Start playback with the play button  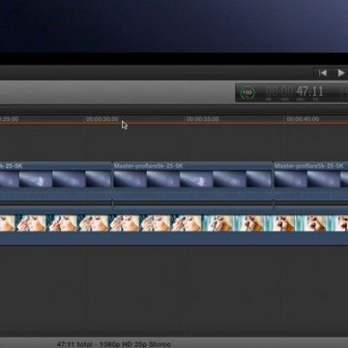[340, 73]
